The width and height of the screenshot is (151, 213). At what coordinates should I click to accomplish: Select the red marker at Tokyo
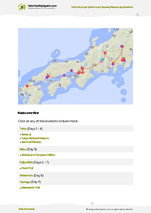click(x=122, y=60)
